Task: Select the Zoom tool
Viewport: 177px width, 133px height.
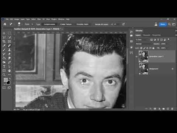Action: tap(4, 75)
